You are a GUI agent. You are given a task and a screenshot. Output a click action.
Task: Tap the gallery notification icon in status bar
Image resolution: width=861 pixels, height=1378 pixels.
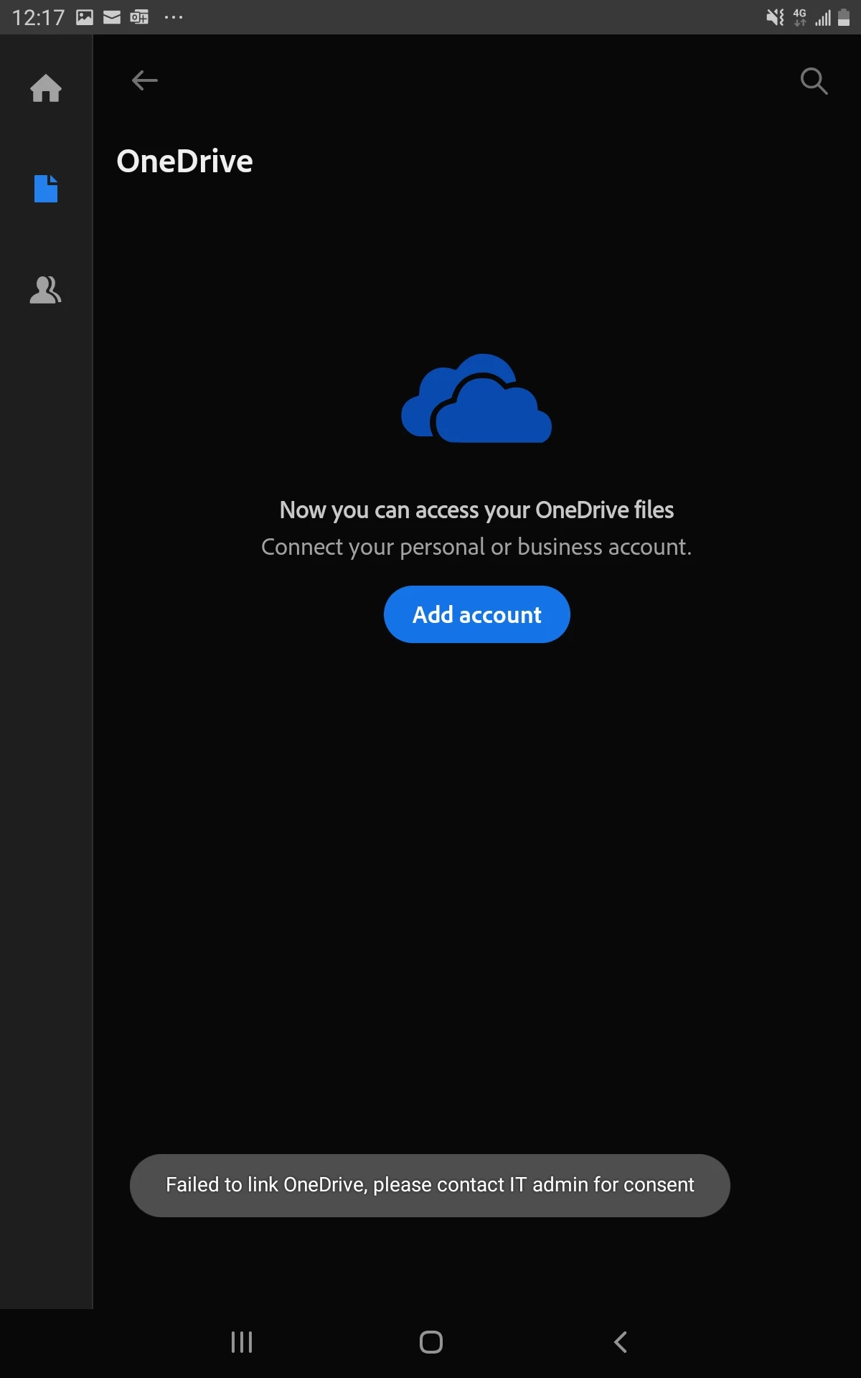coord(85,17)
